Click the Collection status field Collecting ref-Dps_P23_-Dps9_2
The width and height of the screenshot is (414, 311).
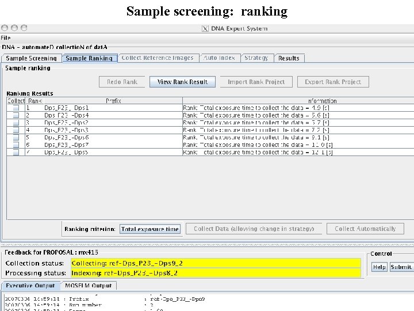click(216, 263)
